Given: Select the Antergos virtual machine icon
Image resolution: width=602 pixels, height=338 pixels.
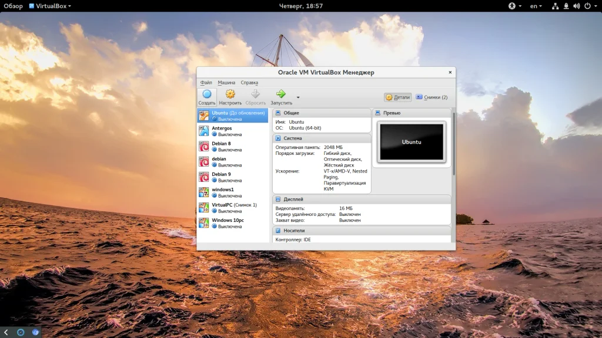Looking at the screenshot, I should (x=204, y=131).
